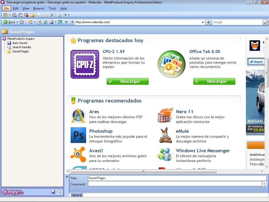Go back with the green Back button
This screenshot has height=202, width=269.
point(10,22)
